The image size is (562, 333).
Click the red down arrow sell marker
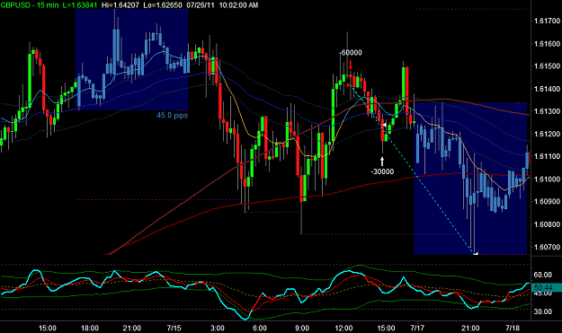[x=351, y=65]
